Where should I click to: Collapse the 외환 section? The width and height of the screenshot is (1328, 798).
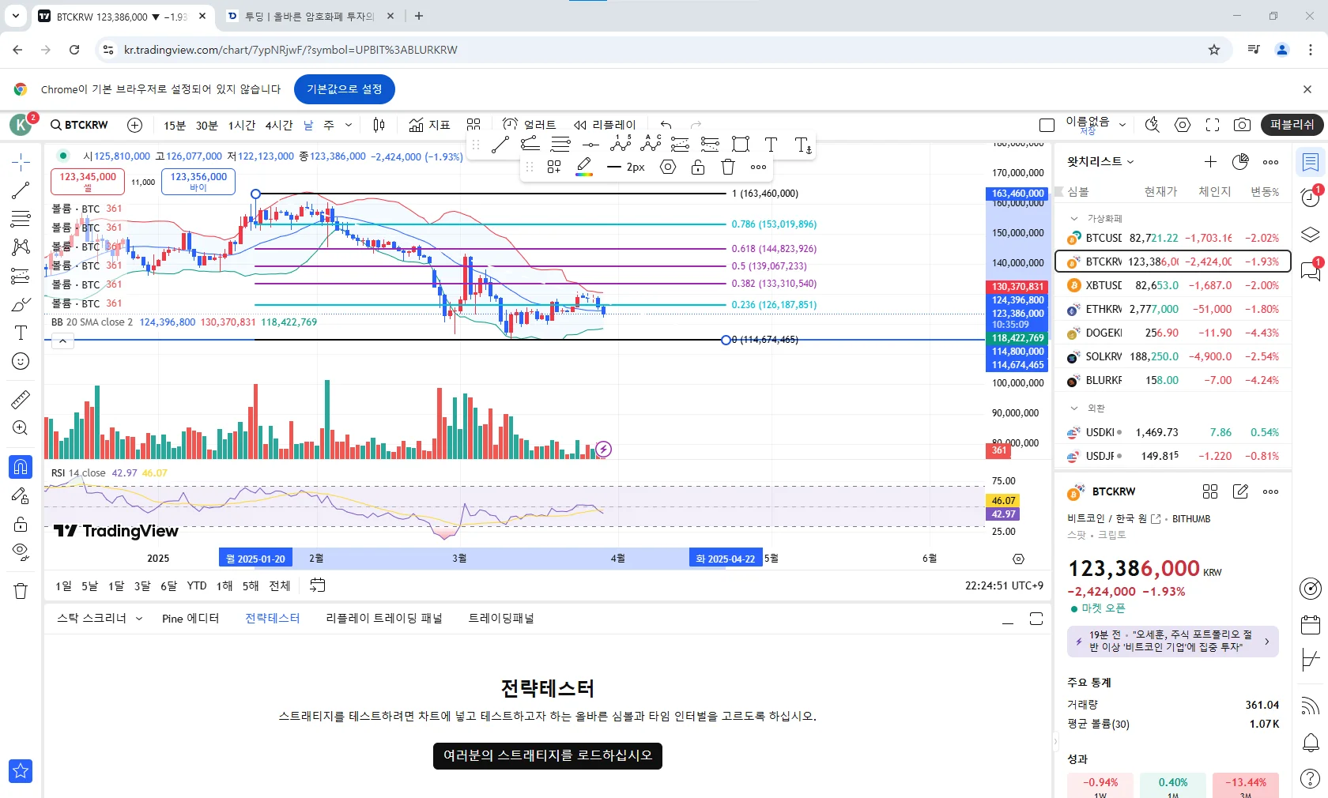(x=1074, y=408)
